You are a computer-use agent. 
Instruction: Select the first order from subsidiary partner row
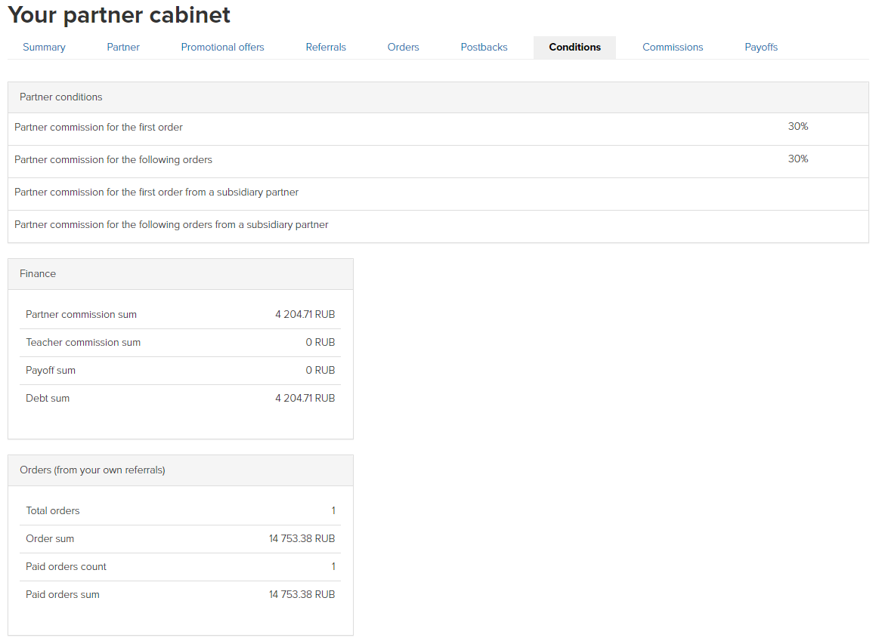pos(438,194)
